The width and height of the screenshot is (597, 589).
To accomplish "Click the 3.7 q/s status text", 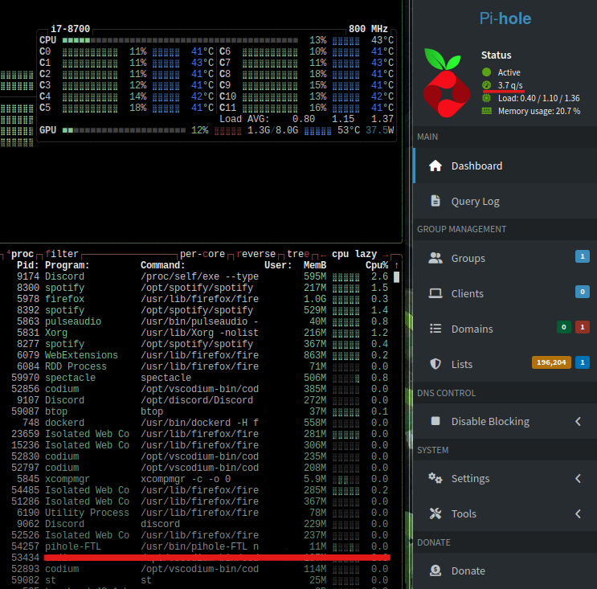I will click(x=510, y=85).
